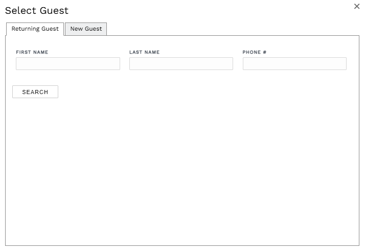
Task: Click the PHONE # label text
Action: (x=255, y=52)
